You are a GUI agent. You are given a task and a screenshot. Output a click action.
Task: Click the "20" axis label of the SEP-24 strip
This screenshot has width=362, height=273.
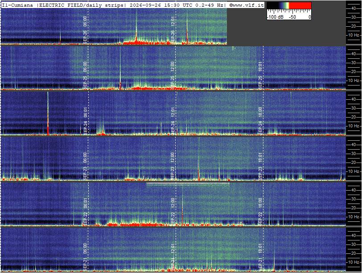[354, 117]
